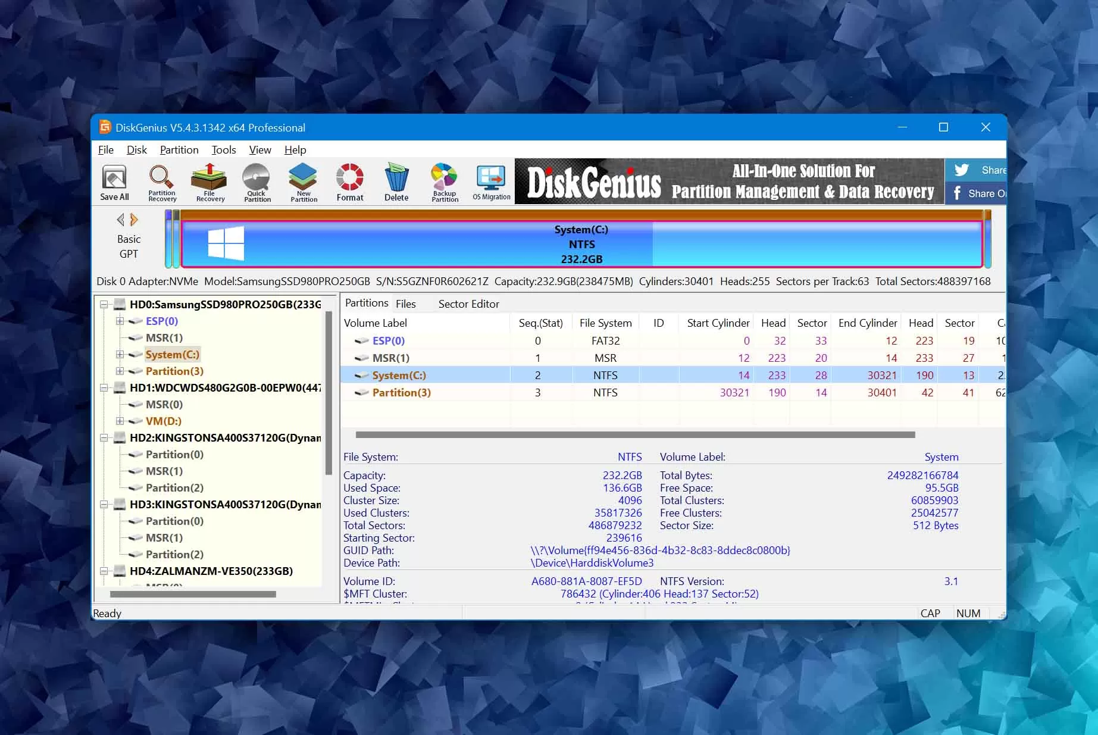Screen dimensions: 1098x735
Task: Click the VM(D:) drive icon in tree
Action: pos(136,421)
